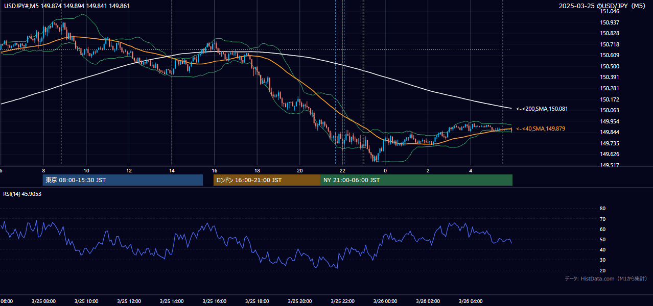Click price axis value 149.517
The height and width of the screenshot is (306, 653).
click(x=610, y=165)
